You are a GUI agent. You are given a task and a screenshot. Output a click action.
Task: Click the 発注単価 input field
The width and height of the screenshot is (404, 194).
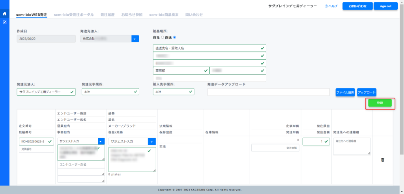pyautogui.click(x=274, y=148)
